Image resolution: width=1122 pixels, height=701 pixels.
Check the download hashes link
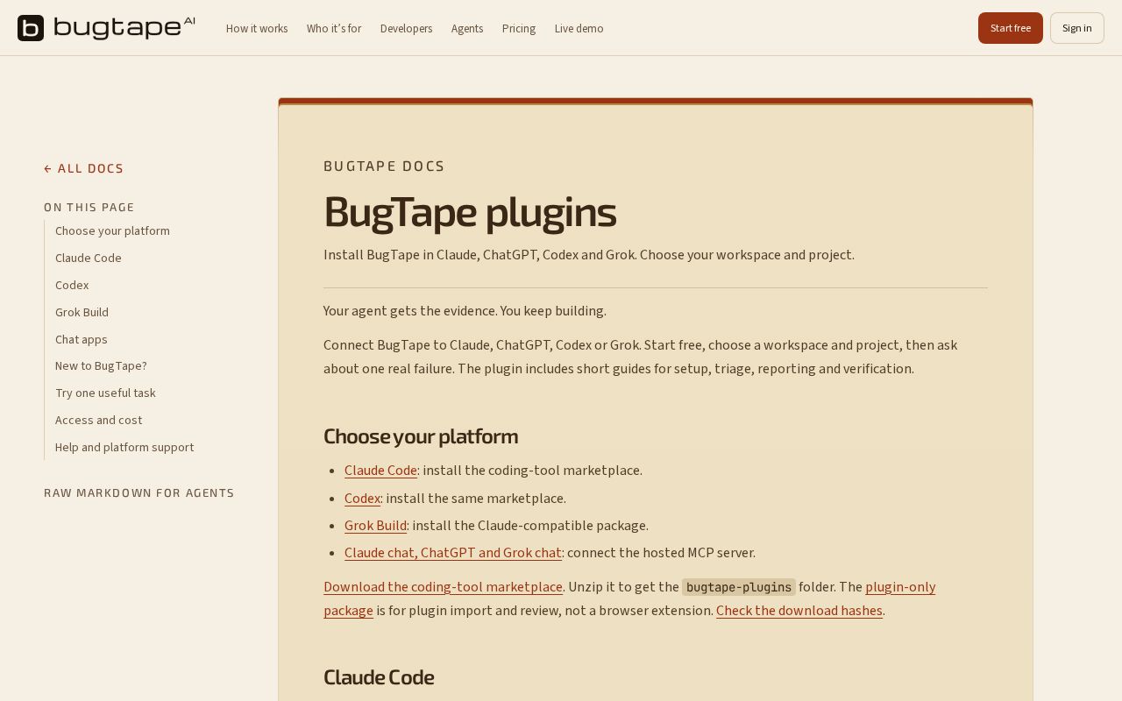(x=799, y=611)
